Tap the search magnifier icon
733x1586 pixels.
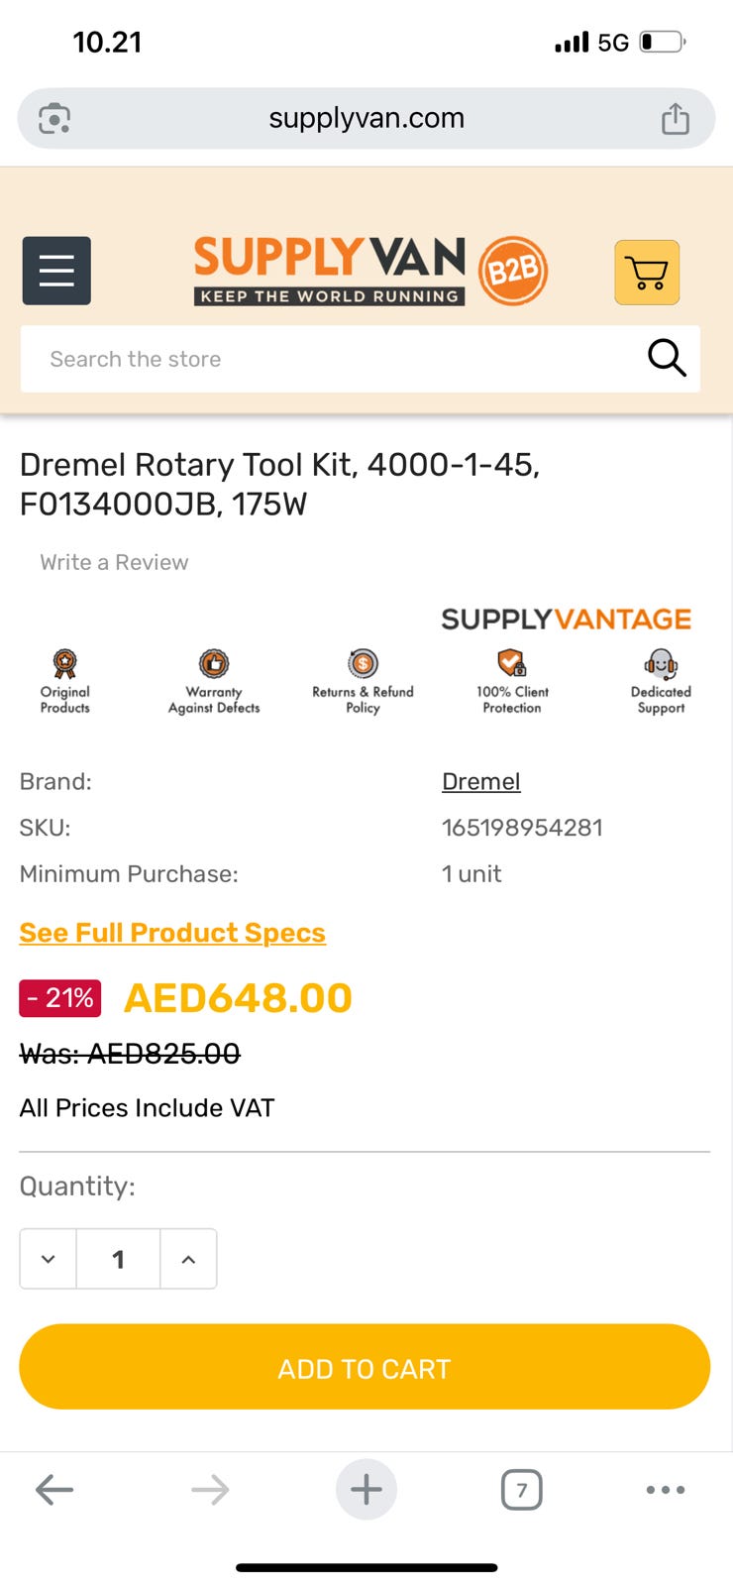coord(666,358)
